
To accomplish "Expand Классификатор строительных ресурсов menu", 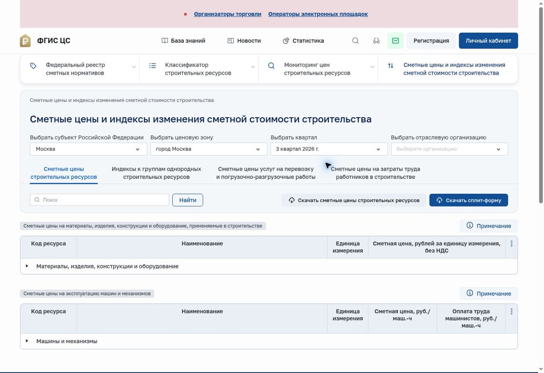I will (x=199, y=69).
